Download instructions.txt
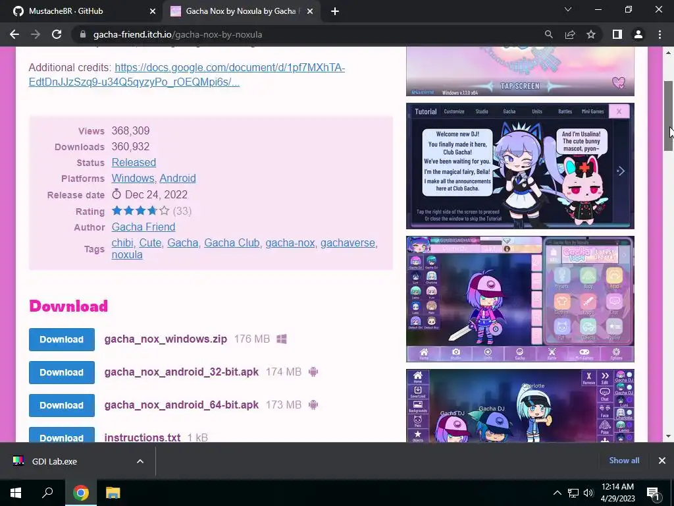Screen dimensions: 674x506 tap(61, 435)
